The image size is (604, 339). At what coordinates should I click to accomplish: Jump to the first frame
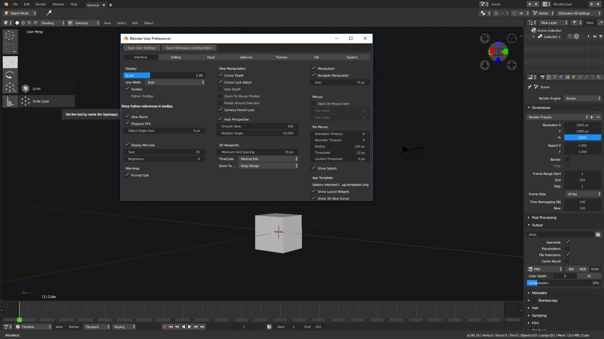[171, 327]
